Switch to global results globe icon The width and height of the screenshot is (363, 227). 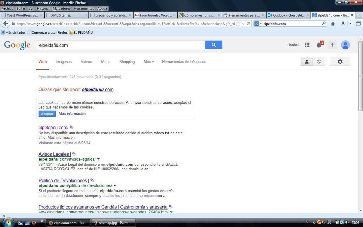click(319, 62)
